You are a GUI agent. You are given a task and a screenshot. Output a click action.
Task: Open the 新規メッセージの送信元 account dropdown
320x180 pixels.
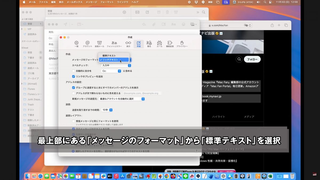pyautogui.click(x=122, y=99)
